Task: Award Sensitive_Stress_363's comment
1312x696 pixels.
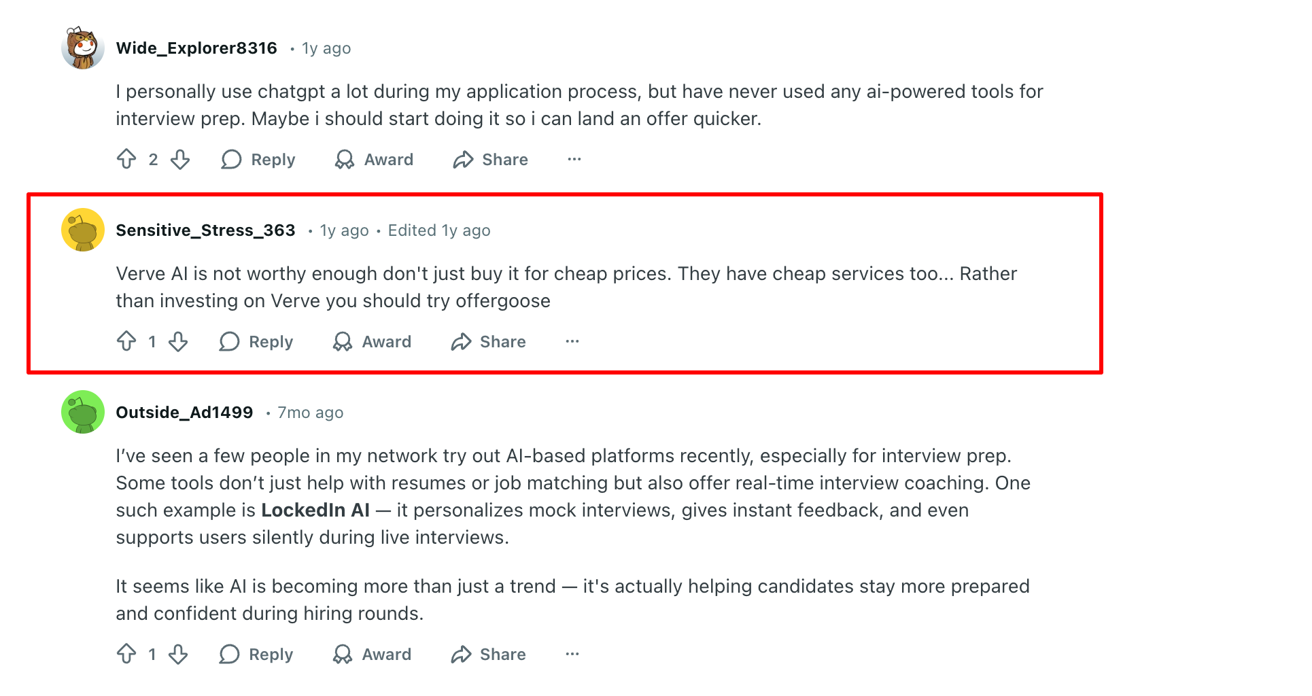Action: 372,341
